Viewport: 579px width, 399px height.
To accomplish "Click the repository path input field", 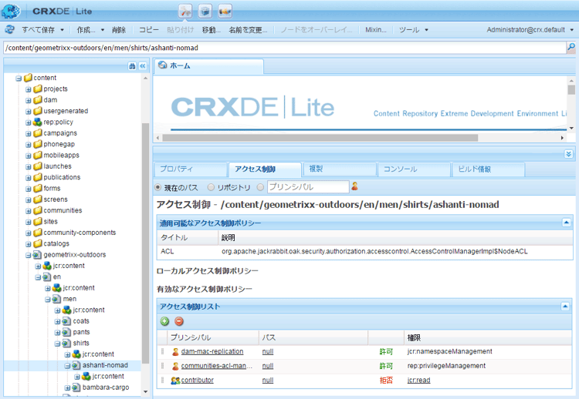I will (284, 48).
